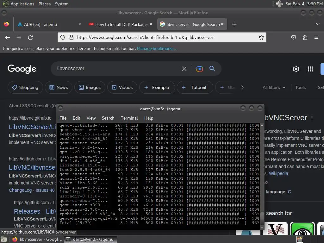Screen dimensions: 324x243
Task: Open the terminal Help menu
Action: click(149, 118)
